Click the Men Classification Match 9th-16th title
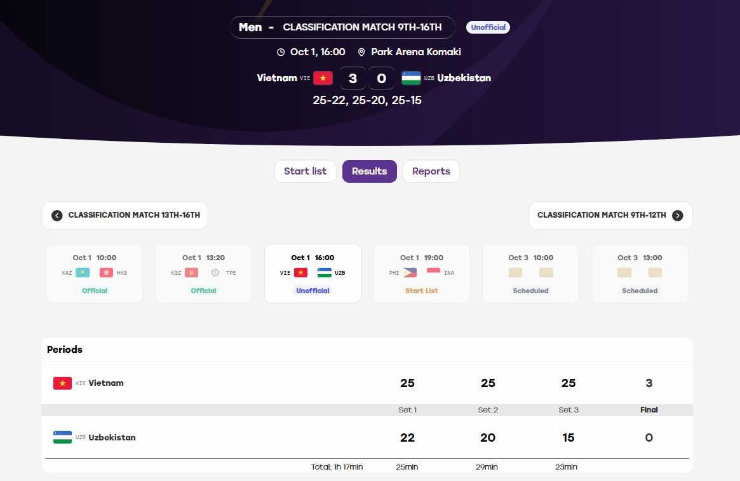 [x=342, y=27]
